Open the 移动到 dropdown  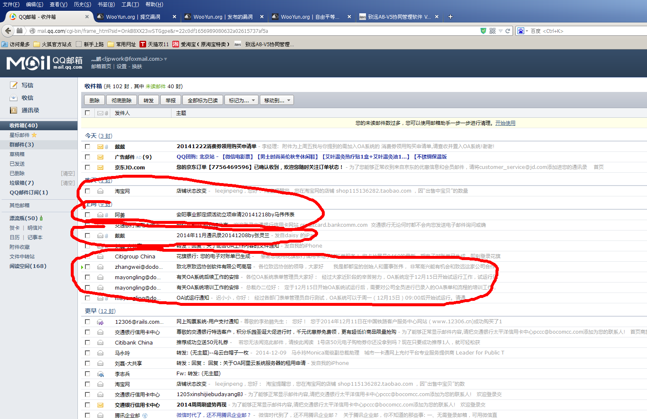pos(277,100)
